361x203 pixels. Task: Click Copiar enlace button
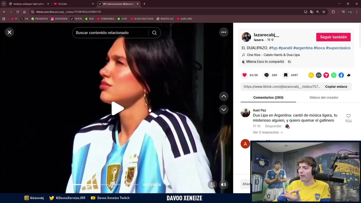click(x=336, y=87)
